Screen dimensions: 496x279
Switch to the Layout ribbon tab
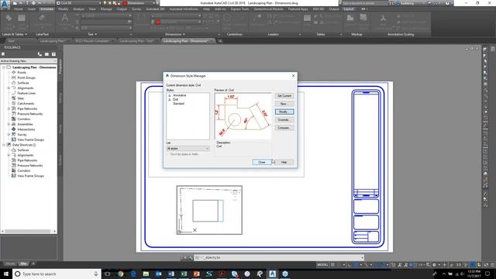click(x=349, y=9)
